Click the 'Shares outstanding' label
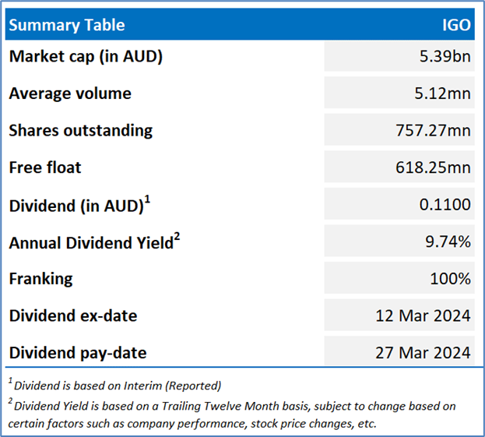Viewport: 485px width, 437px height. click(81, 131)
